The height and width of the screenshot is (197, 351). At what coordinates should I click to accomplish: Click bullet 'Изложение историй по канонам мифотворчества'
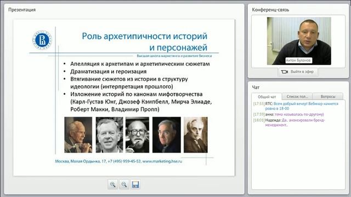click(x=137, y=94)
